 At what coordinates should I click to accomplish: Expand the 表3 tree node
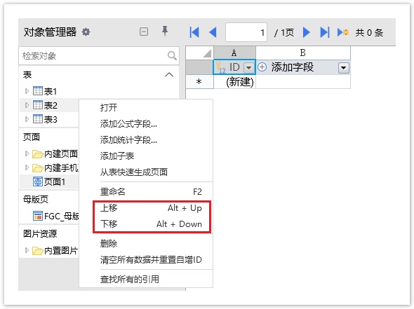pos(27,119)
